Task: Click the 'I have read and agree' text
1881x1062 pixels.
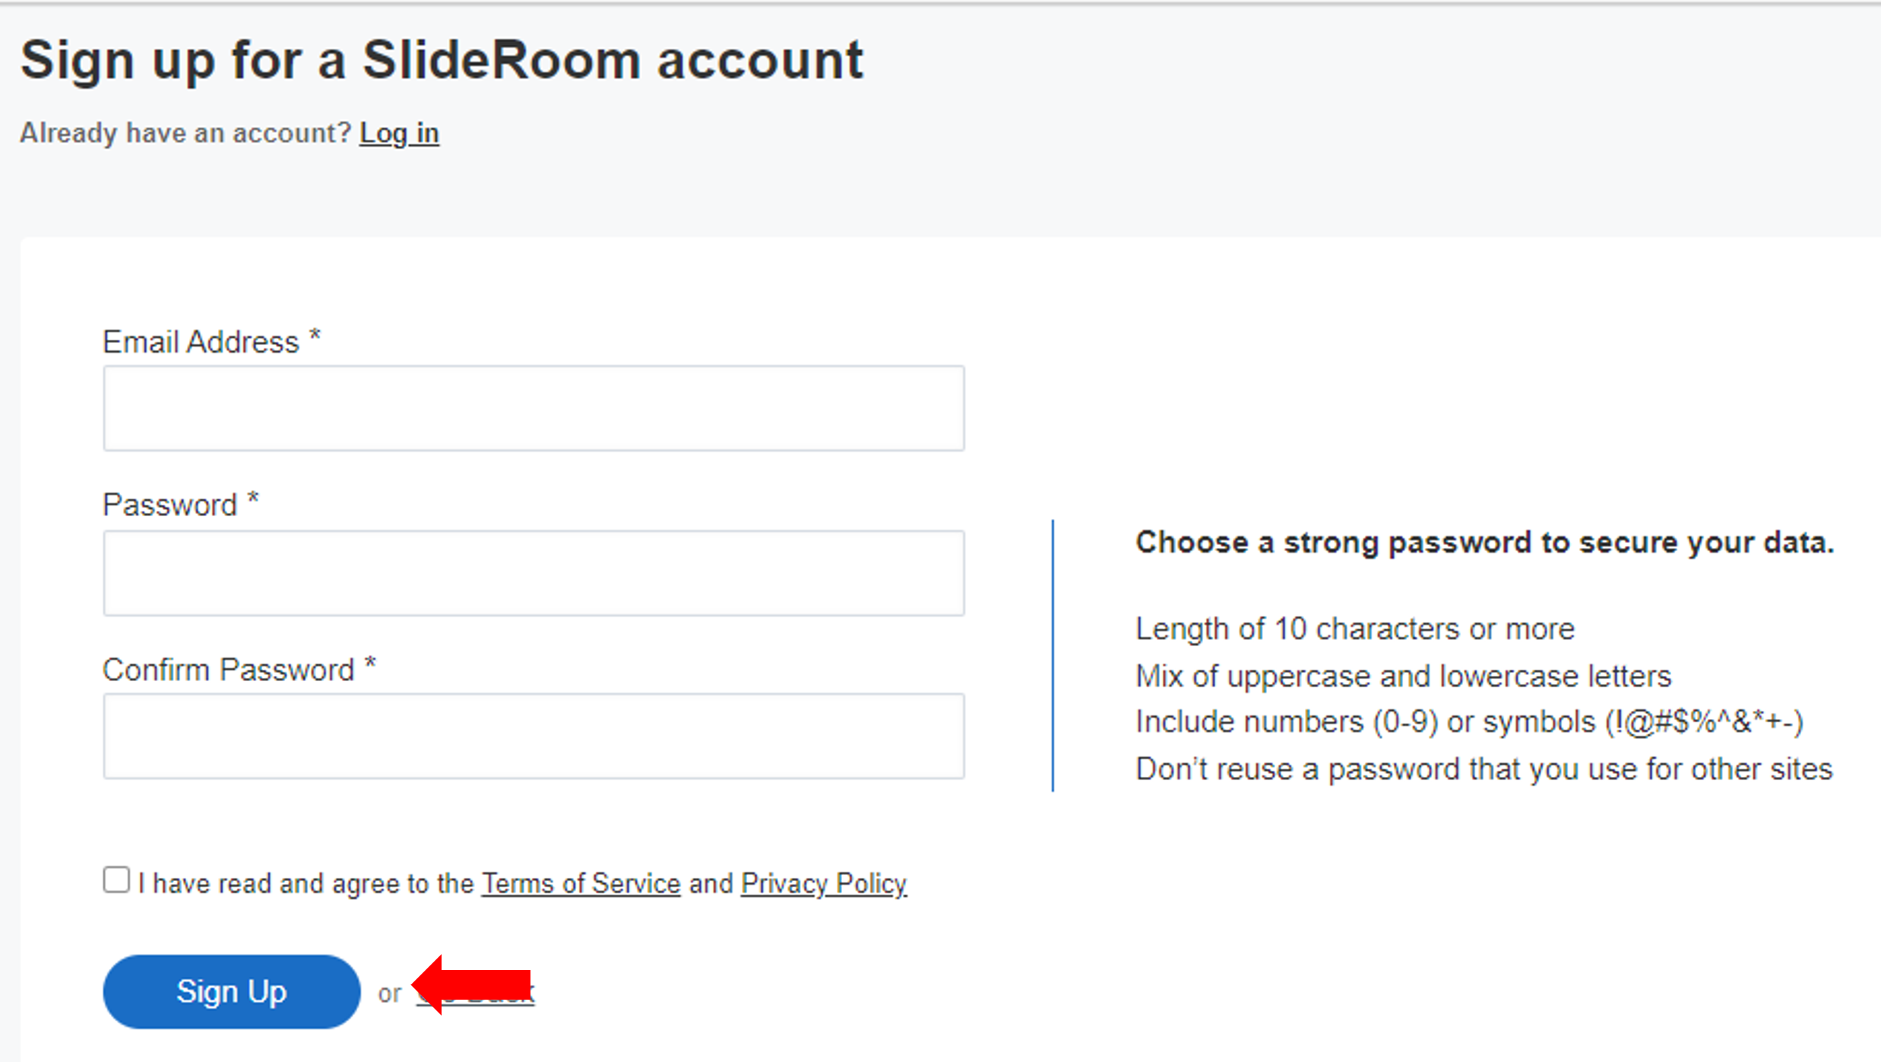Action: tap(306, 883)
